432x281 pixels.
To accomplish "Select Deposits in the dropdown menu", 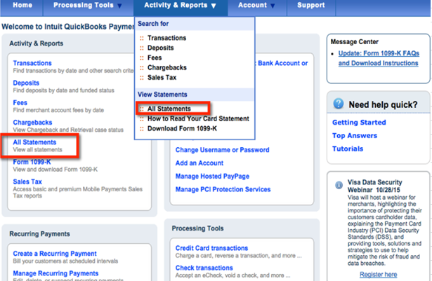I will (x=160, y=48).
